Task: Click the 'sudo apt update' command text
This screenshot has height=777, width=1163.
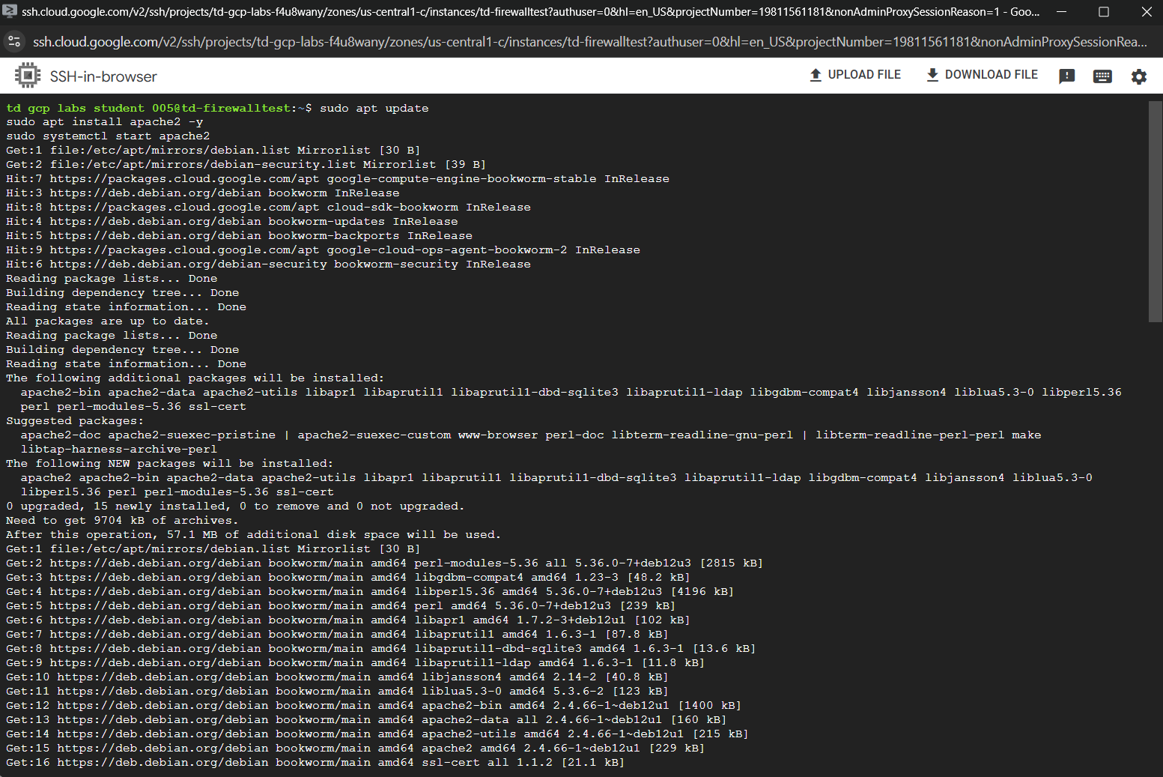Action: pyautogui.click(x=374, y=108)
